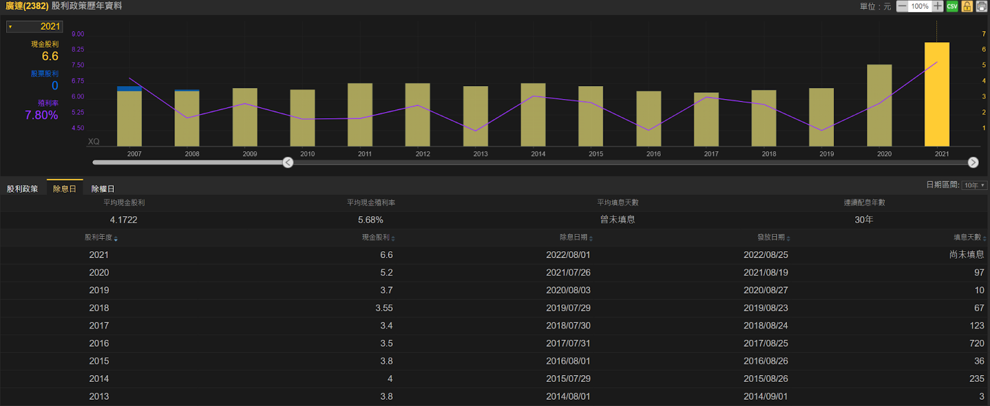Click ex-dividend date 2022/08/01
Screen dimensions: 990x406
point(568,255)
